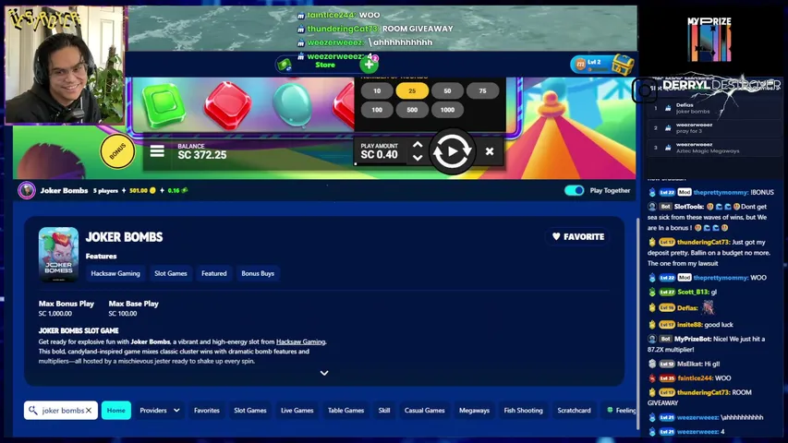Click MyPrizeBot 87.2X multiplier message
The width and height of the screenshot is (788, 443).
pos(708,344)
